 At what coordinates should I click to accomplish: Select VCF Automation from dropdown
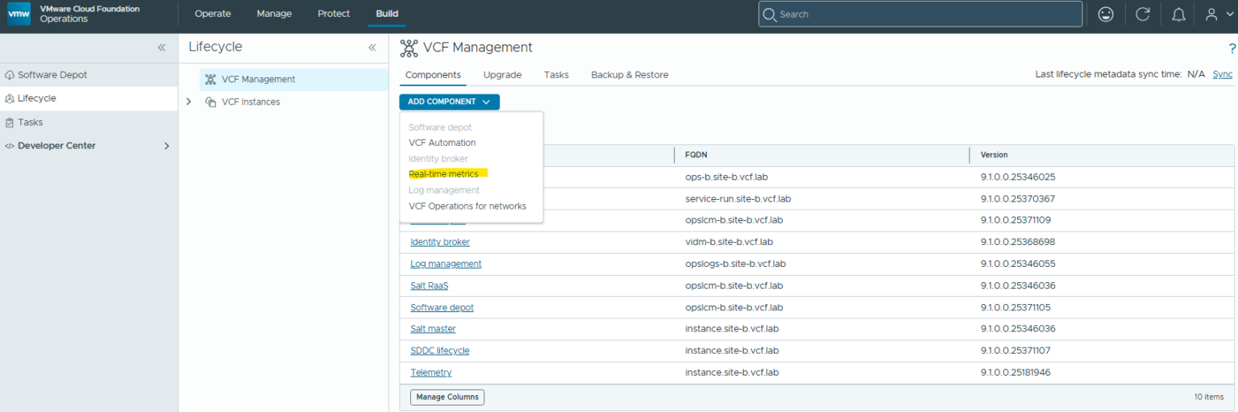point(442,143)
